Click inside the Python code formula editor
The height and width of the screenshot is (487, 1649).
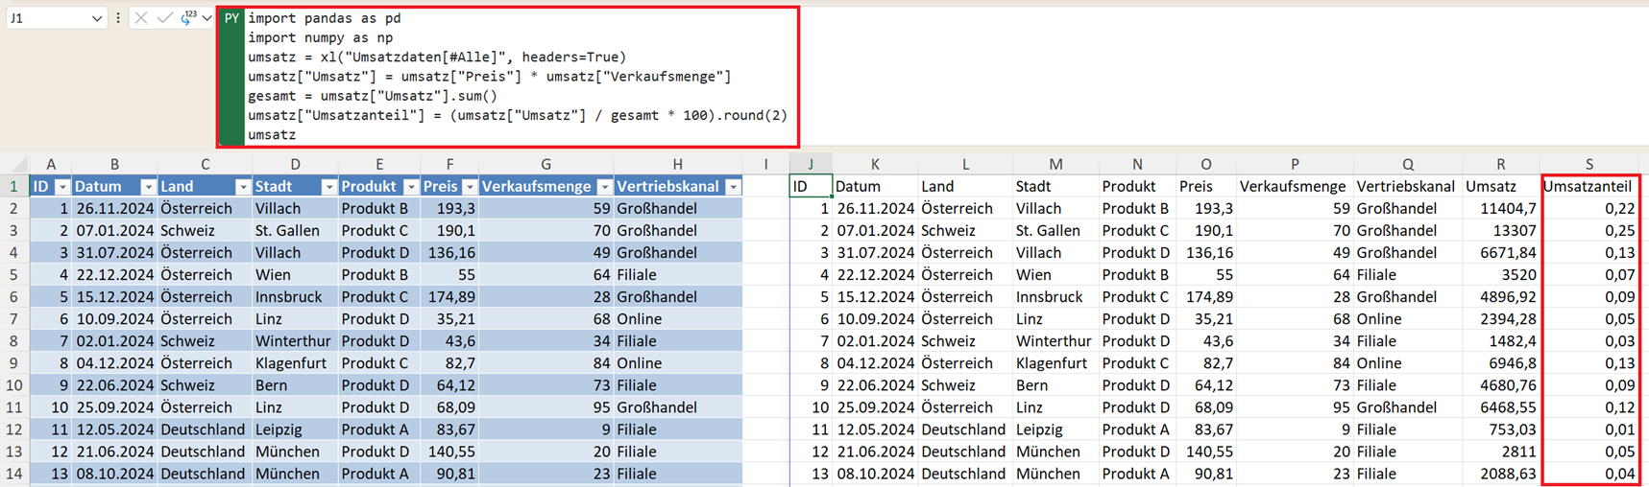(x=519, y=77)
